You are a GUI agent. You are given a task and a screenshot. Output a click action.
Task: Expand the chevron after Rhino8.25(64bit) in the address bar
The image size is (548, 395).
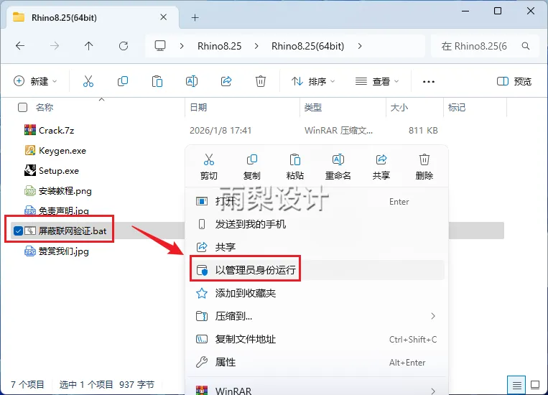pos(360,46)
